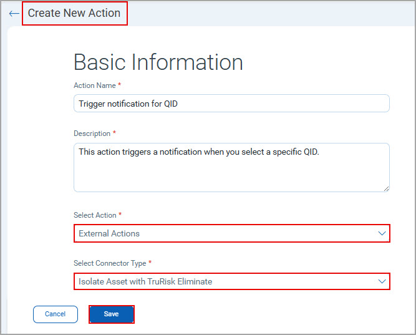The image size is (416, 335).
Task: Expand the Select Connector Type dropdown
Action: [231, 281]
